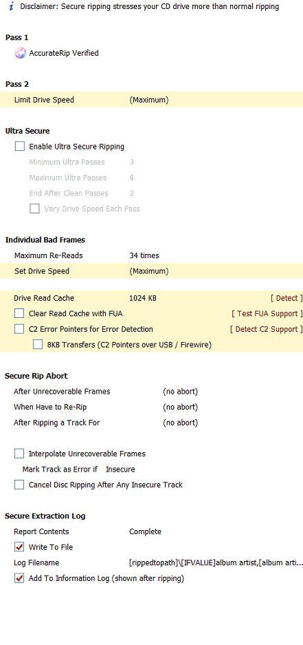
Task: Enable C2 Error Pointers for Error Detection
Action: click(19, 329)
